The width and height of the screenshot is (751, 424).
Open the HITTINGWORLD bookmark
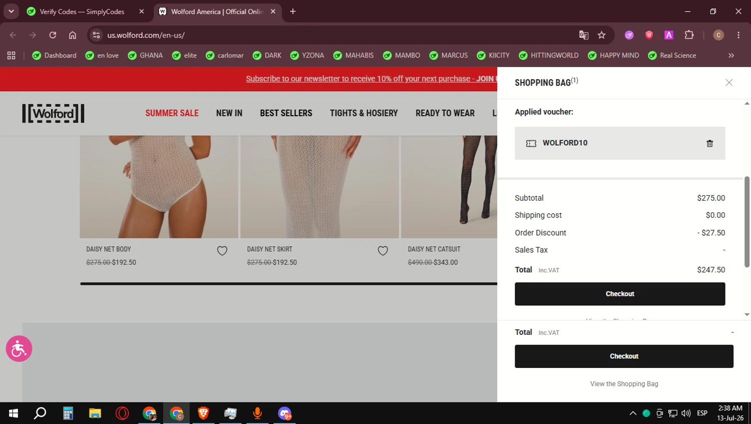549,56
